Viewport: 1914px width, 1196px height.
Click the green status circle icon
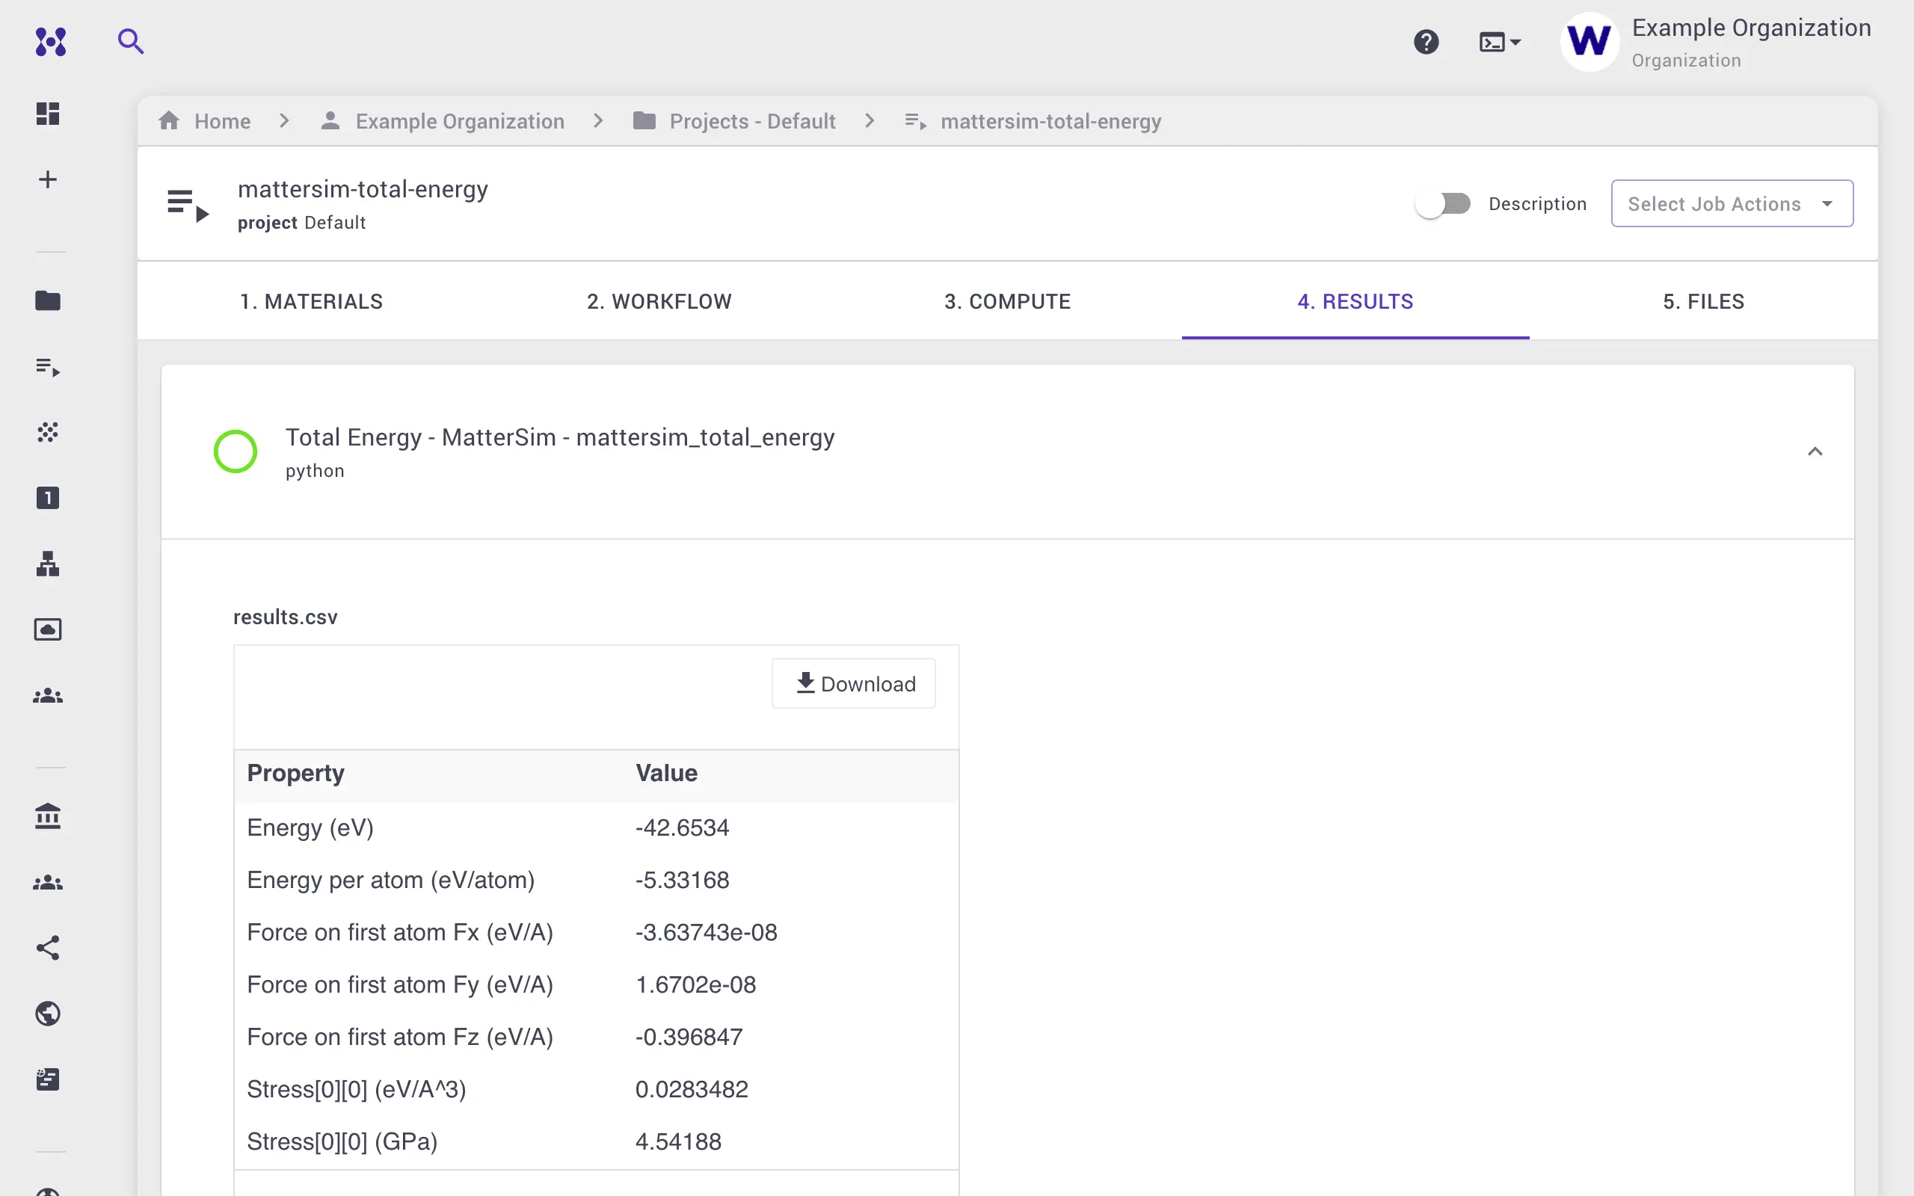click(x=236, y=451)
